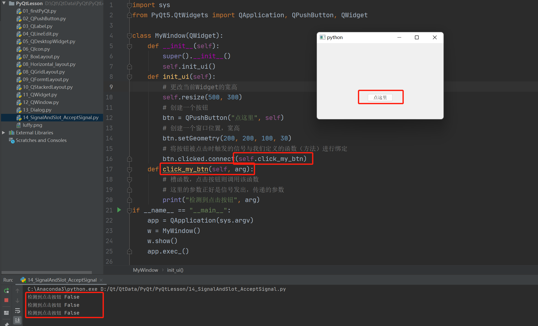Click the up arrow in the Run console
Image resolution: width=538 pixels, height=326 pixels.
[17, 291]
